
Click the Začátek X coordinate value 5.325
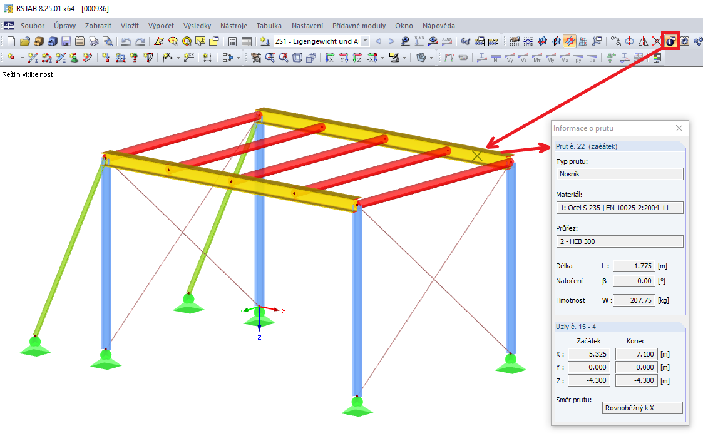(588, 354)
